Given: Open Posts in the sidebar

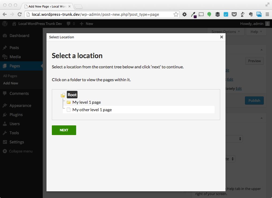Looking at the screenshot, I should pos(14,48).
